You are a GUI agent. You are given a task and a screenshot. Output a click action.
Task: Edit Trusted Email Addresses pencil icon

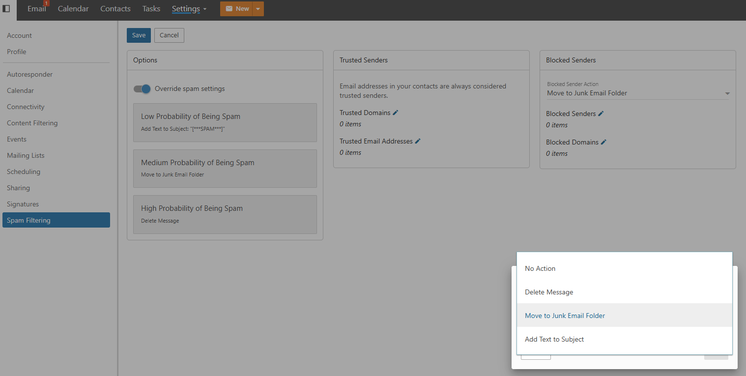418,141
